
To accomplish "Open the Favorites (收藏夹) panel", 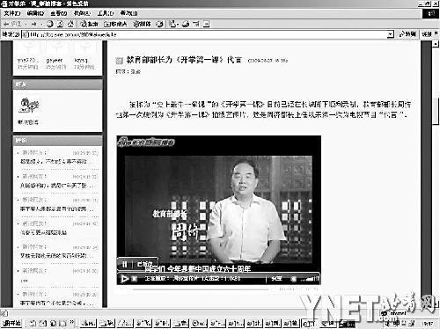I will pos(115,24).
